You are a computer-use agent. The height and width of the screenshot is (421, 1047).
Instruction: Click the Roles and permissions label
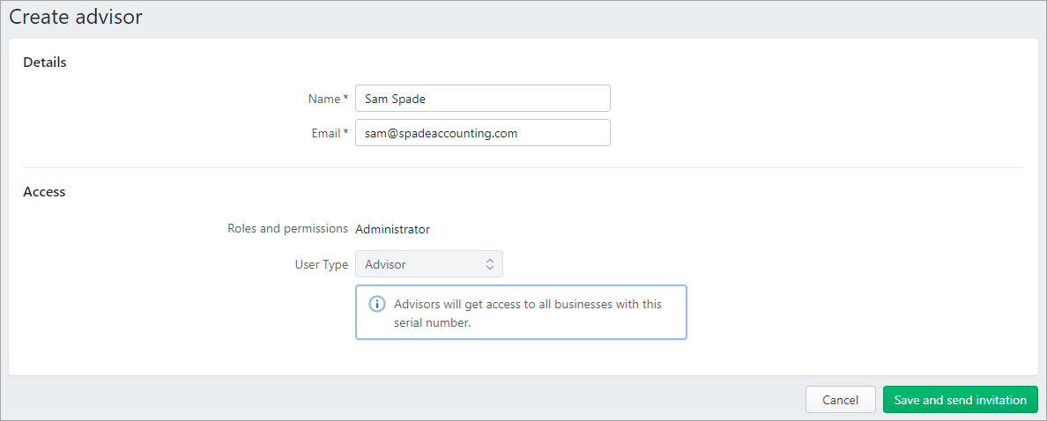[288, 229]
